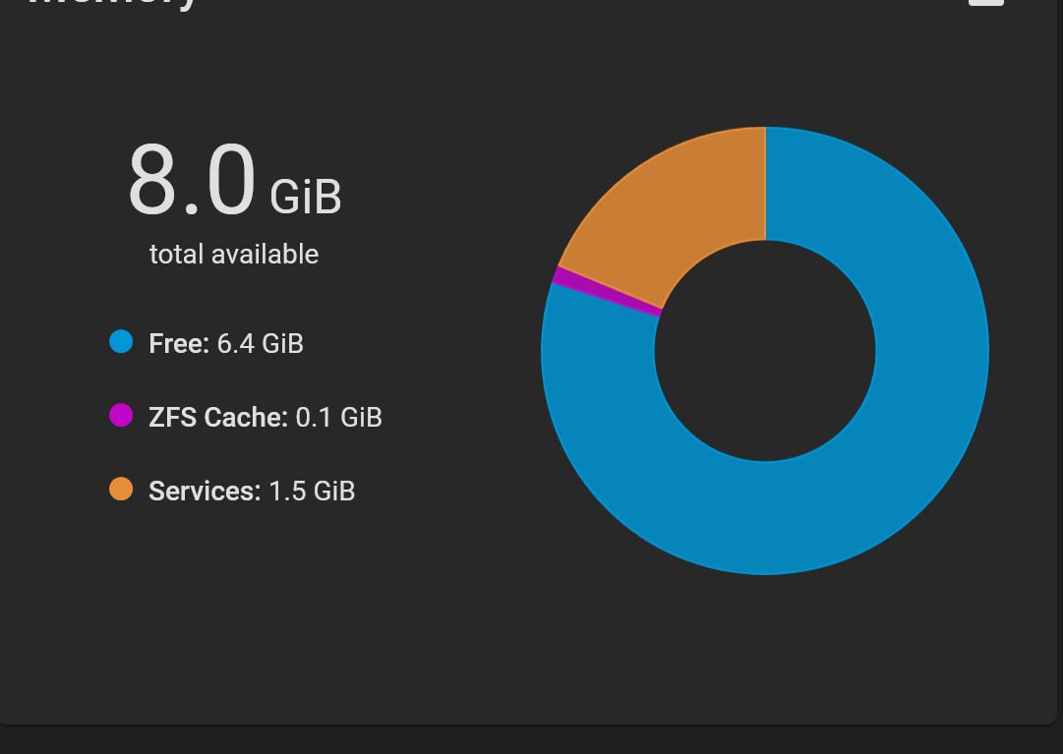The image size is (1063, 754).
Task: Click the dark strip beneath the Memory card
Action: (x=531, y=740)
